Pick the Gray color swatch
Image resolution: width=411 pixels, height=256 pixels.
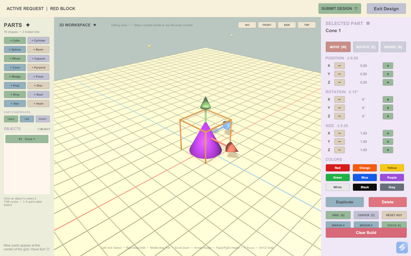[392, 187]
